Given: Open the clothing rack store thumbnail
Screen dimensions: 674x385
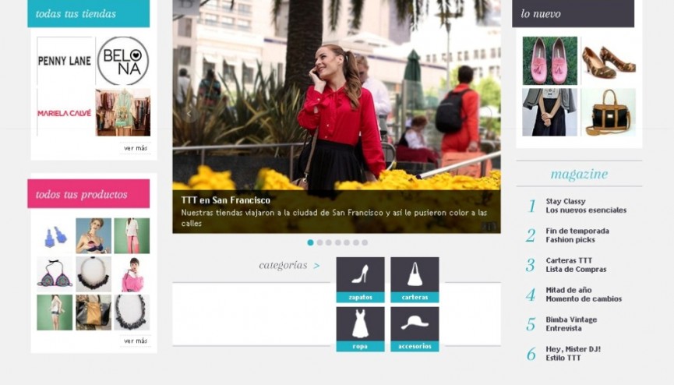Looking at the screenshot, I should pyautogui.click(x=123, y=113).
